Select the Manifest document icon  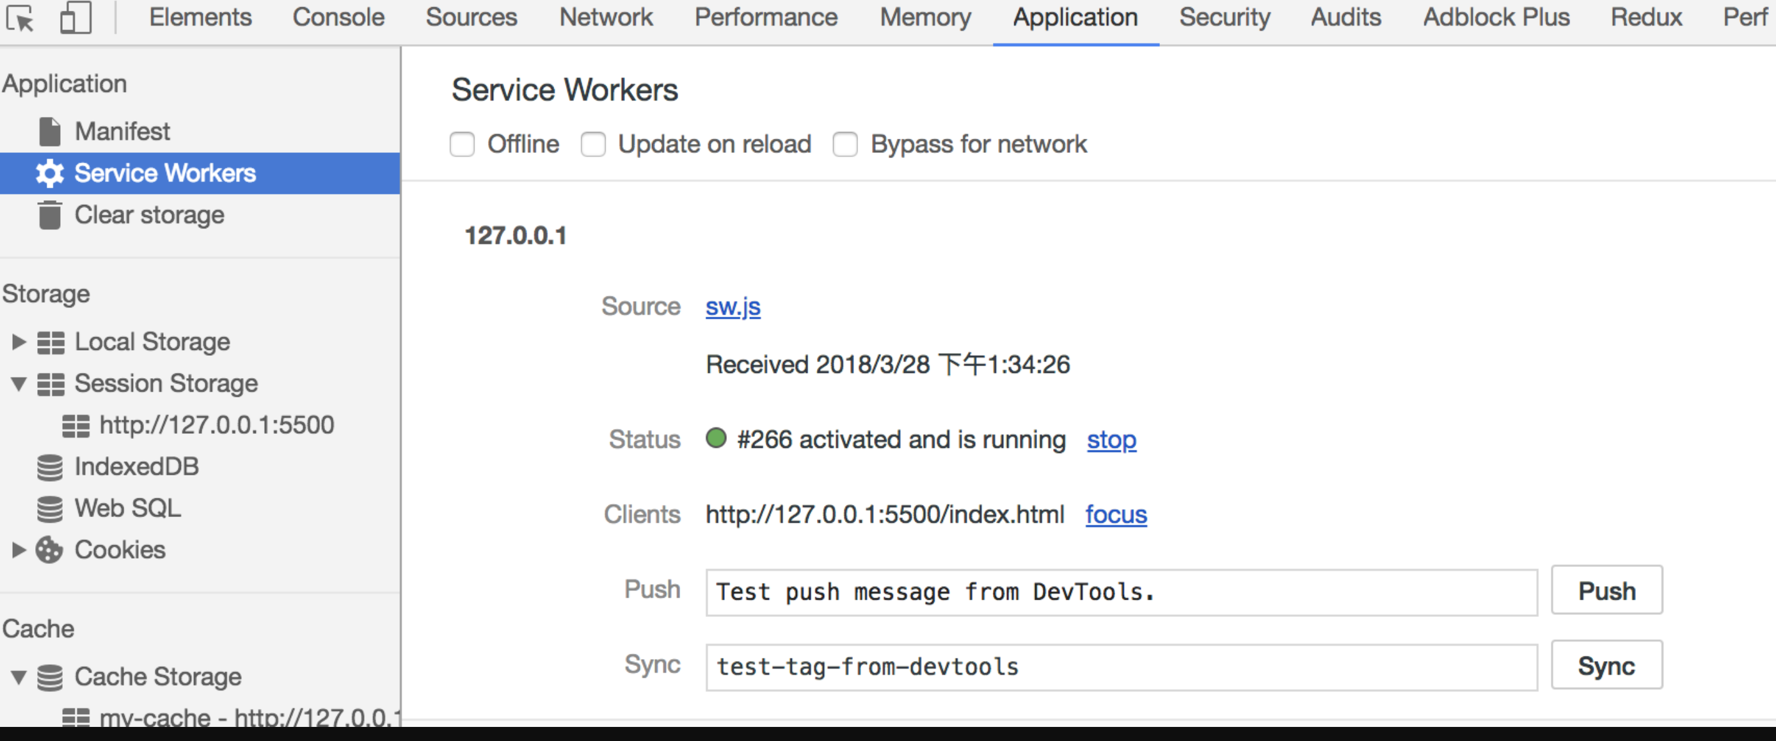[50, 132]
